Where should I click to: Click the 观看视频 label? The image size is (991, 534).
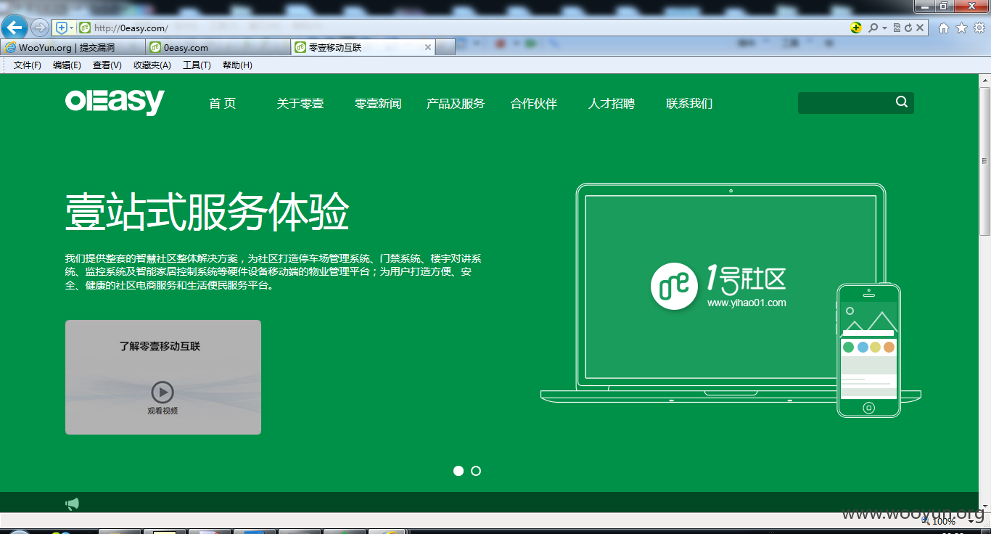point(163,411)
